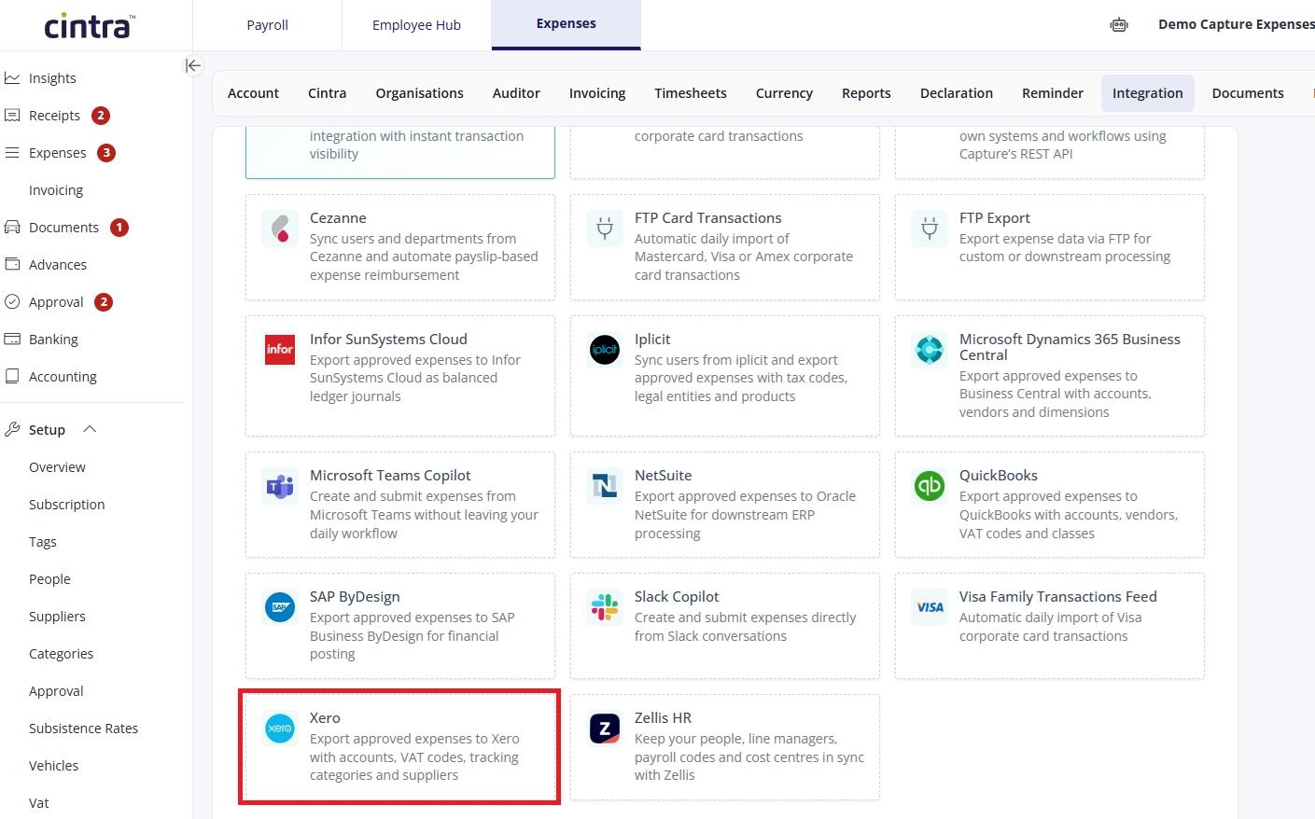This screenshot has height=819, width=1315.
Task: Open Subscription under Setup
Action: (x=66, y=505)
